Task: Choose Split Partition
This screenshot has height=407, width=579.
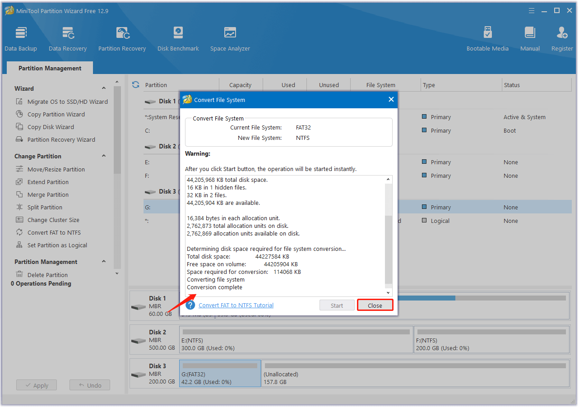Action: coord(39,207)
